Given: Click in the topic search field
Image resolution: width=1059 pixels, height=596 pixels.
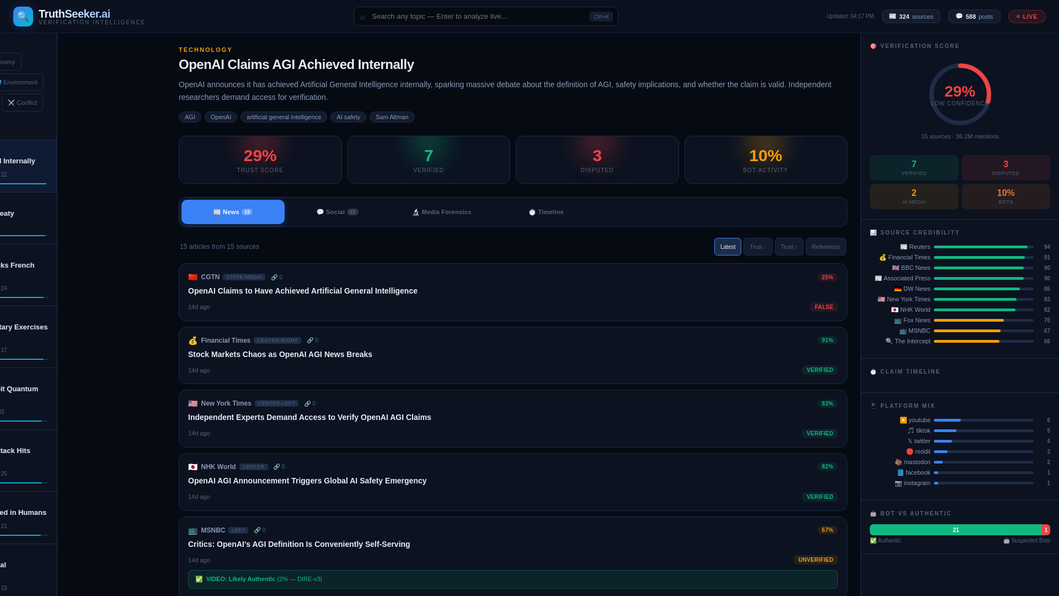Looking at the screenshot, I should pyautogui.click(x=485, y=17).
